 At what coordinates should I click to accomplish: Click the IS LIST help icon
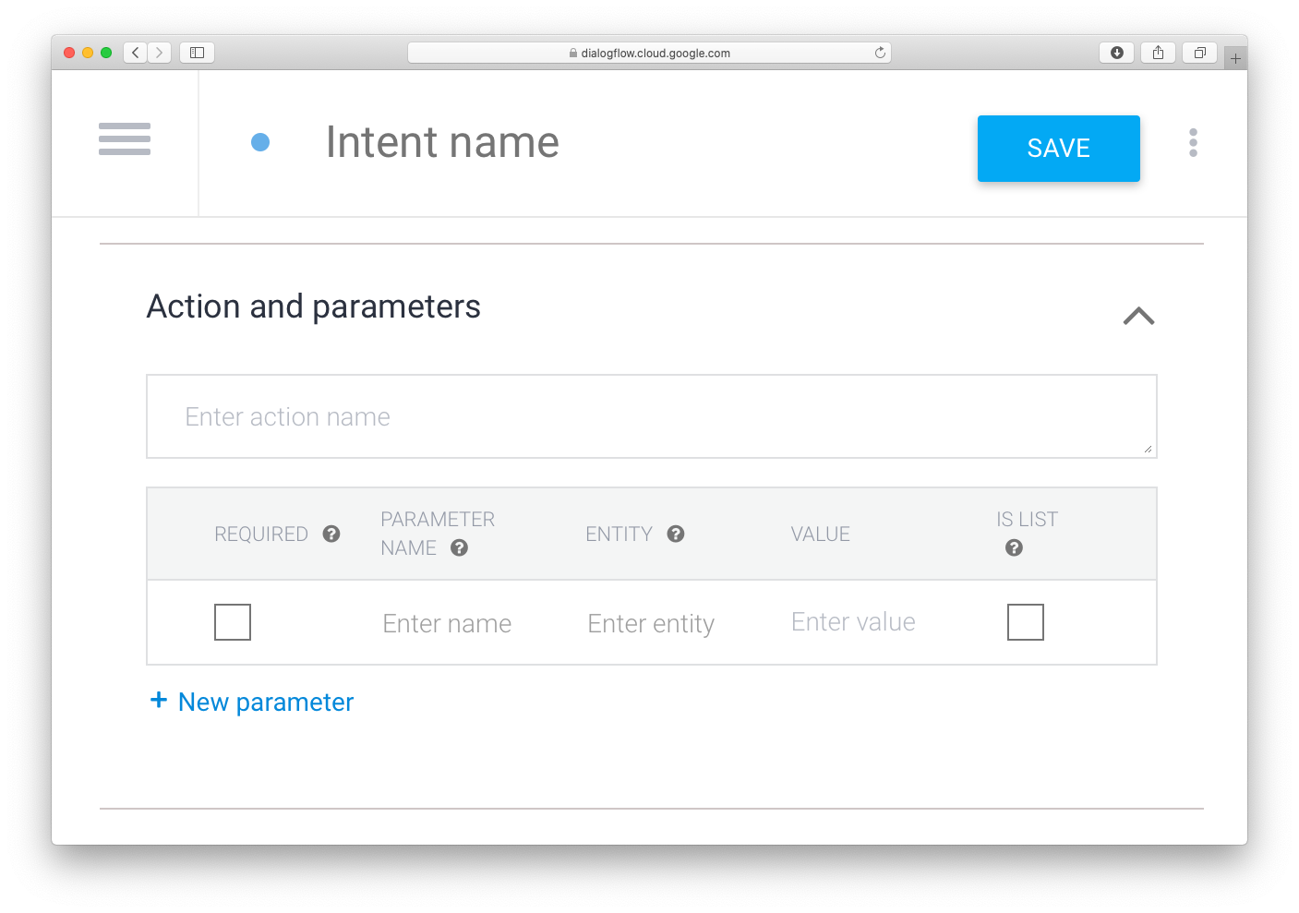[1014, 547]
